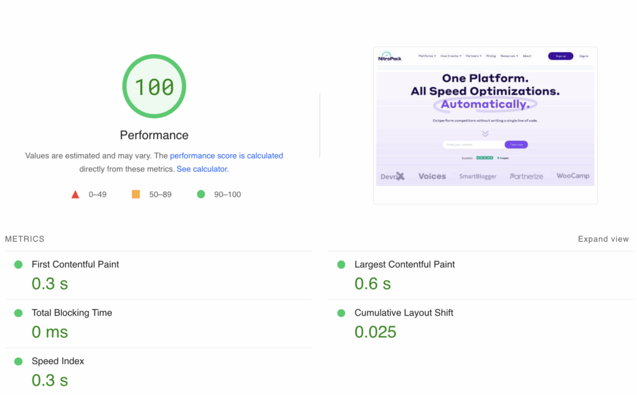The width and height of the screenshot is (637, 395).
Task: Click the orange square icon for 50–89 range
Action: [136, 194]
